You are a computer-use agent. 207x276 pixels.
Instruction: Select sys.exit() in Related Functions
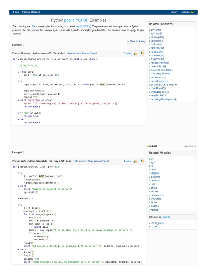[x=156, y=30]
